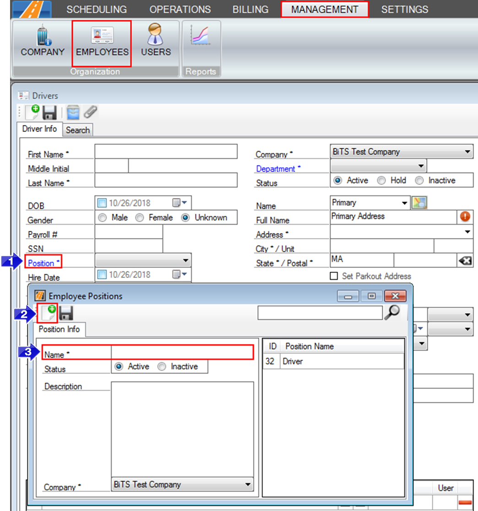The image size is (478, 511).
Task: Click the Position Name column header
Action: click(310, 346)
